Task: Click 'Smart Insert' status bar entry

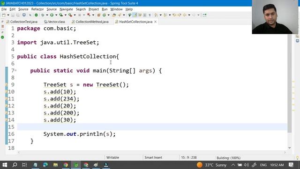Action: point(153,158)
